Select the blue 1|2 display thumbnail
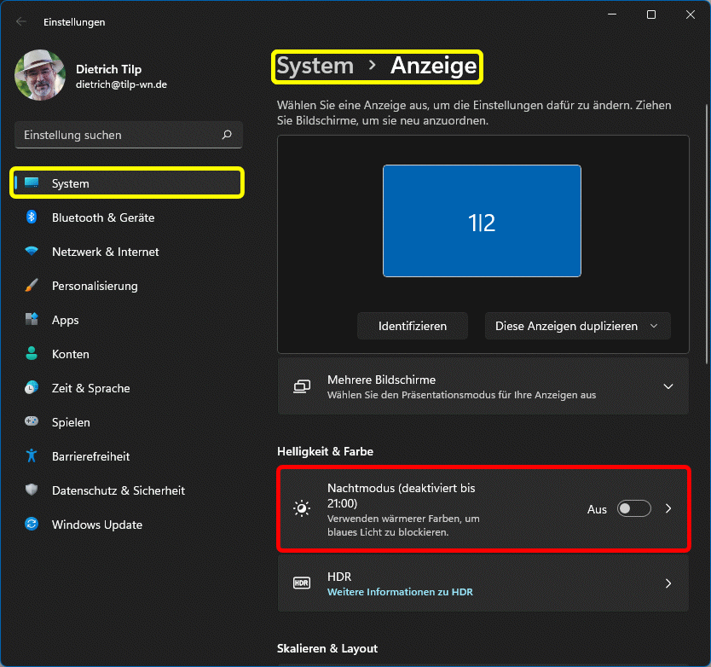The height and width of the screenshot is (667, 711). coord(482,221)
